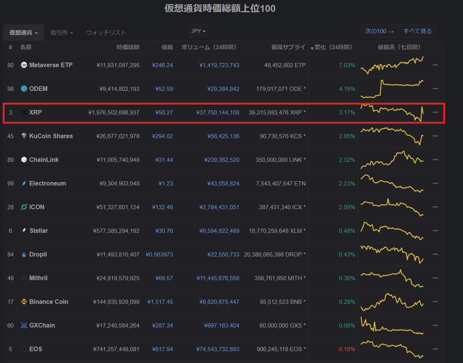
Task: Open the three-dot menu for Mithril
Action: [x=435, y=278]
